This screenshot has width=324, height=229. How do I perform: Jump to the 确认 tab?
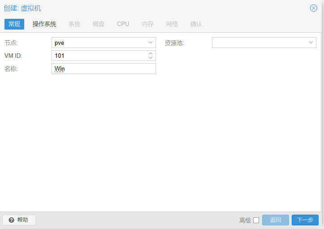[x=196, y=24]
